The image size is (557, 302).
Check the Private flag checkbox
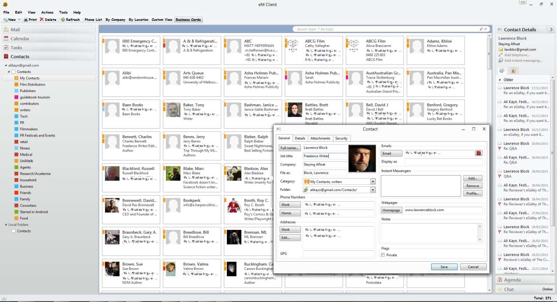(x=383, y=255)
